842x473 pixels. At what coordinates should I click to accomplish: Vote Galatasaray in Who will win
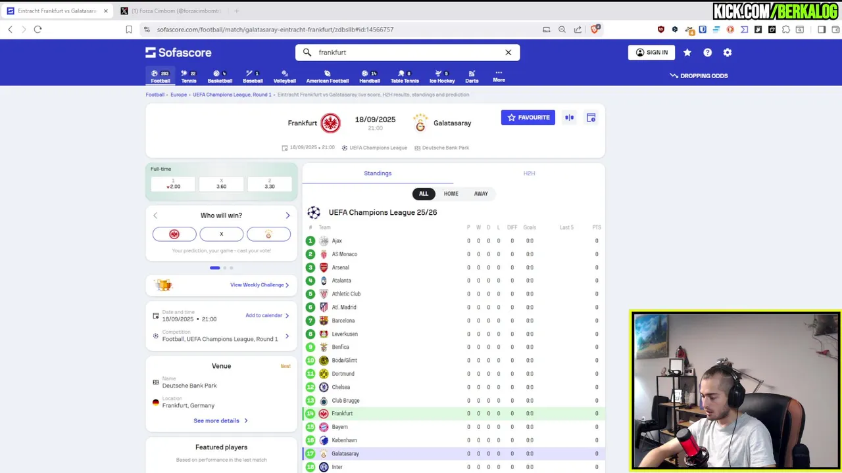pos(268,234)
